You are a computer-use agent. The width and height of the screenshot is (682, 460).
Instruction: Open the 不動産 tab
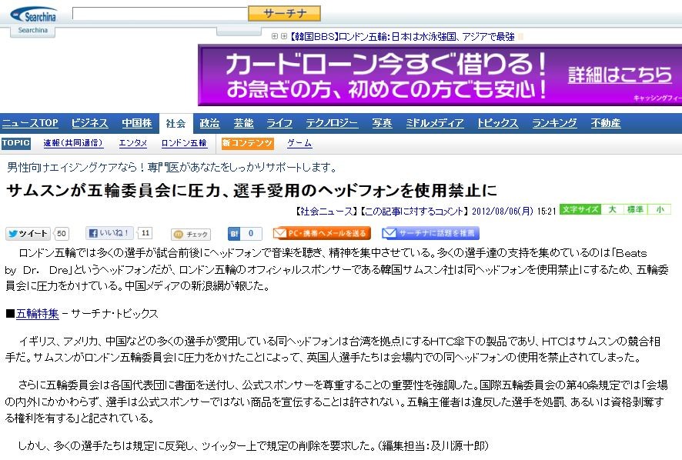(x=606, y=123)
